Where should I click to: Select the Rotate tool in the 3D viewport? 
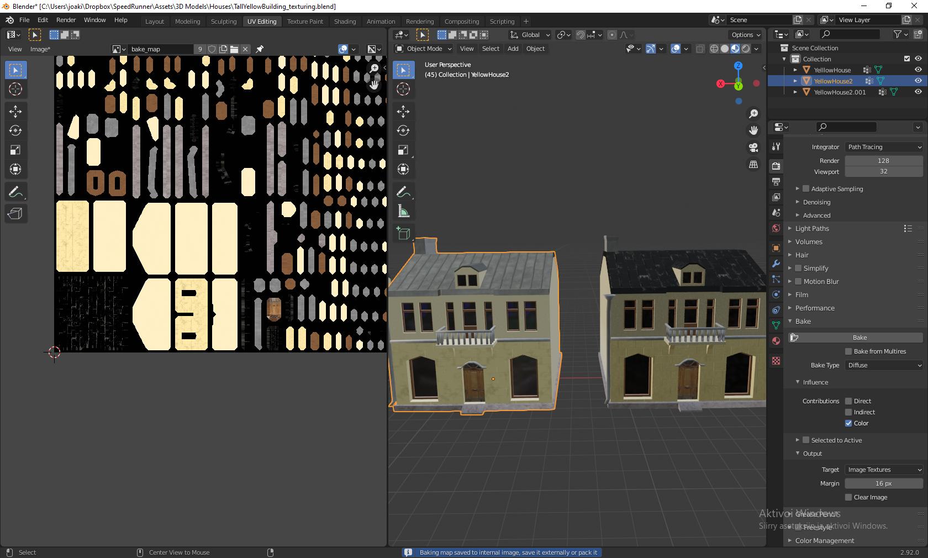[403, 130]
